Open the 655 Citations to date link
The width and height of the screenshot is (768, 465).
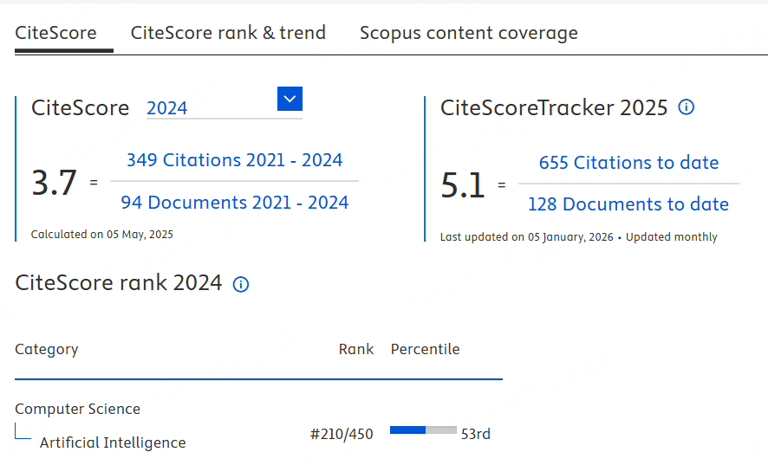pyautogui.click(x=628, y=163)
